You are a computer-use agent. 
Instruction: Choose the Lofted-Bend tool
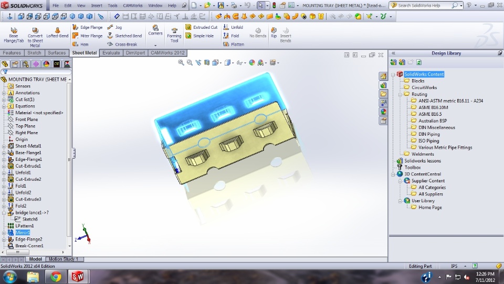[57, 32]
